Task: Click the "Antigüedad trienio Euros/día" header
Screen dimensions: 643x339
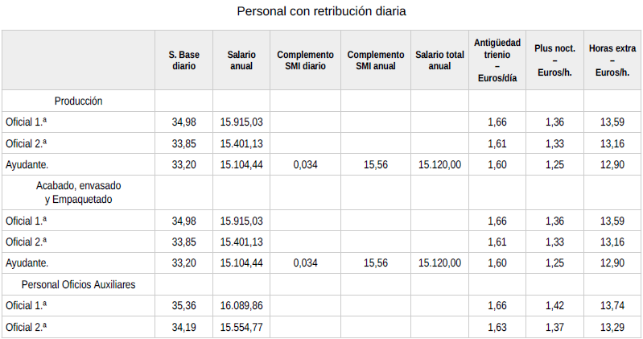Action: pyautogui.click(x=497, y=60)
